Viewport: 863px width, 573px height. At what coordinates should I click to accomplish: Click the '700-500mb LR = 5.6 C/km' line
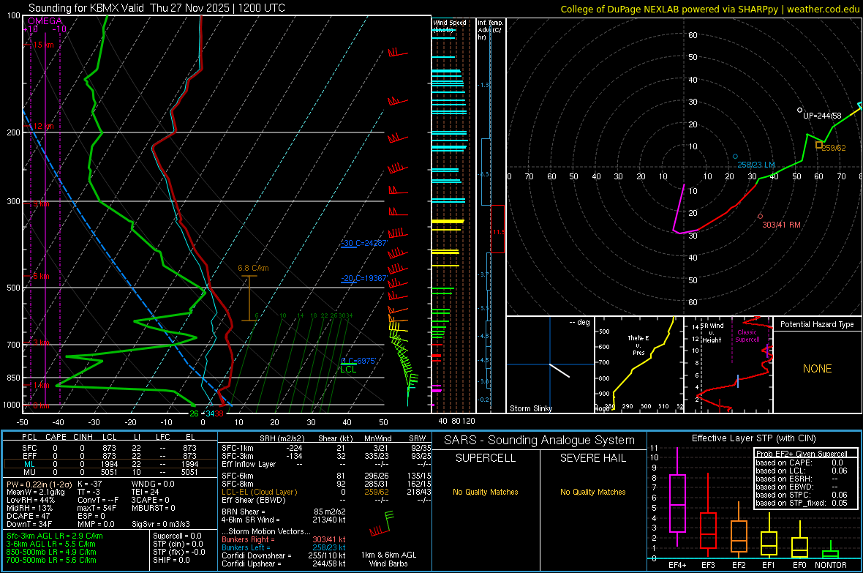click(x=51, y=560)
